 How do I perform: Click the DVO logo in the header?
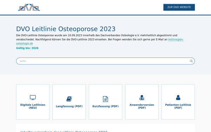tap(29, 7)
